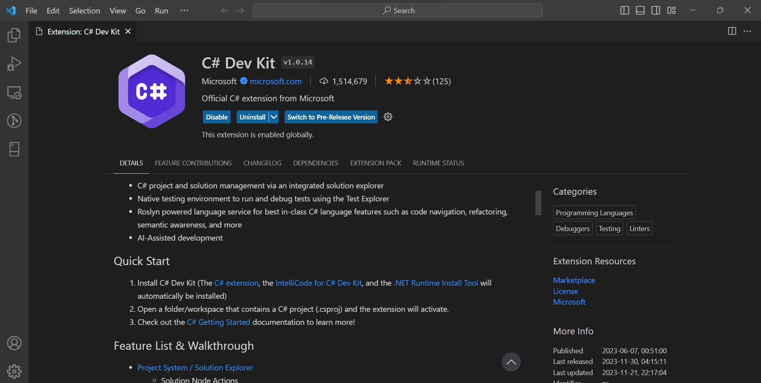761x383 pixels.
Task: Open the Manage gear at bottom left
Action: tap(14, 371)
